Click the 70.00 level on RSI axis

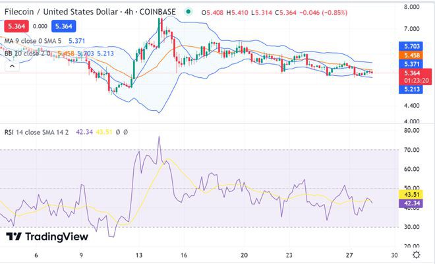[411, 150]
